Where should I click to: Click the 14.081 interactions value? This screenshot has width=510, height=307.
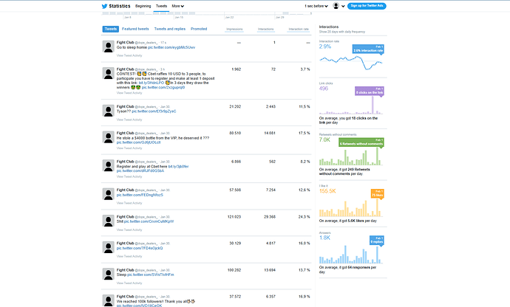(x=270, y=133)
